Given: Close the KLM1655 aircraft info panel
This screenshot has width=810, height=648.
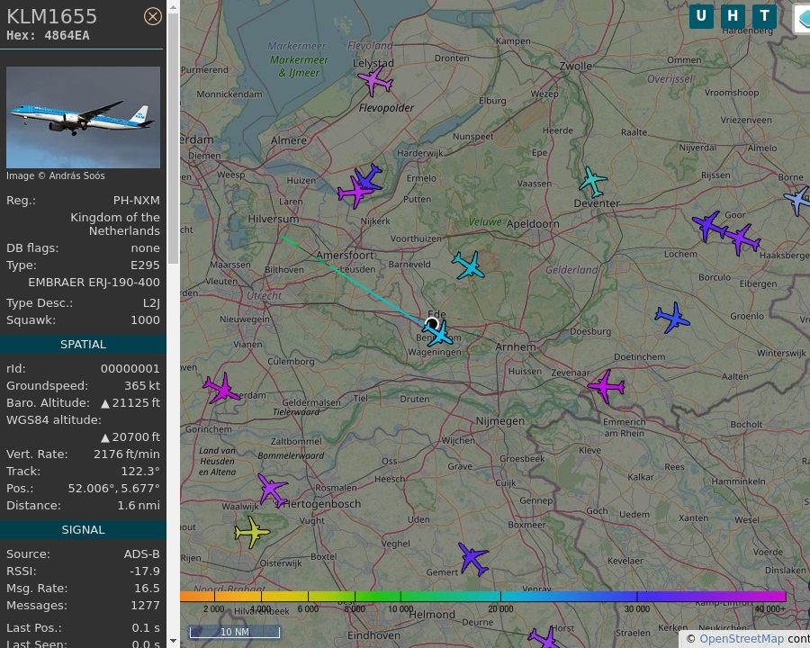Looking at the screenshot, I should [x=152, y=16].
